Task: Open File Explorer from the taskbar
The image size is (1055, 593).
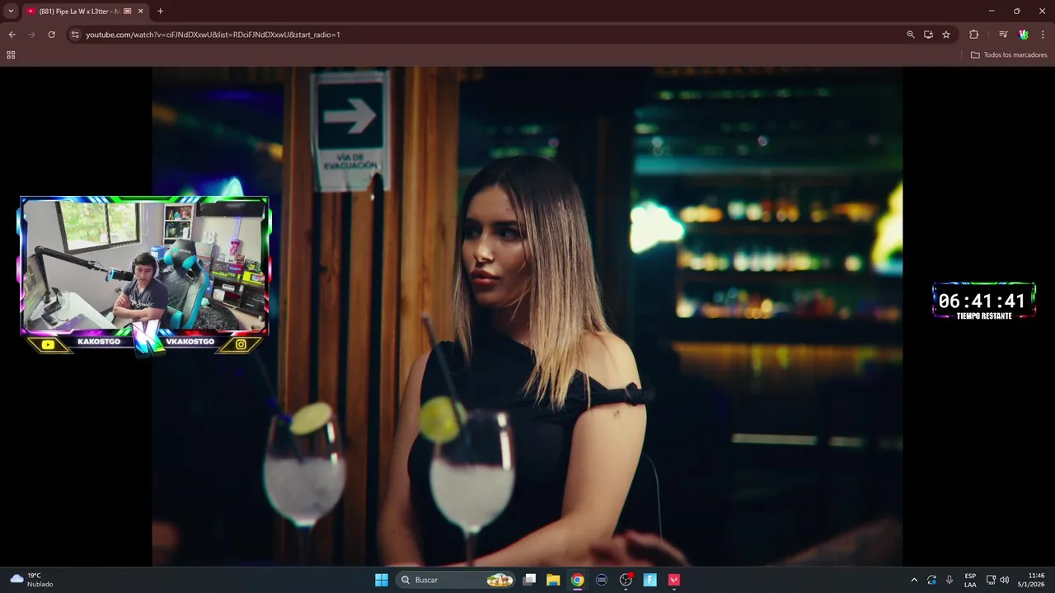Action: [x=553, y=580]
